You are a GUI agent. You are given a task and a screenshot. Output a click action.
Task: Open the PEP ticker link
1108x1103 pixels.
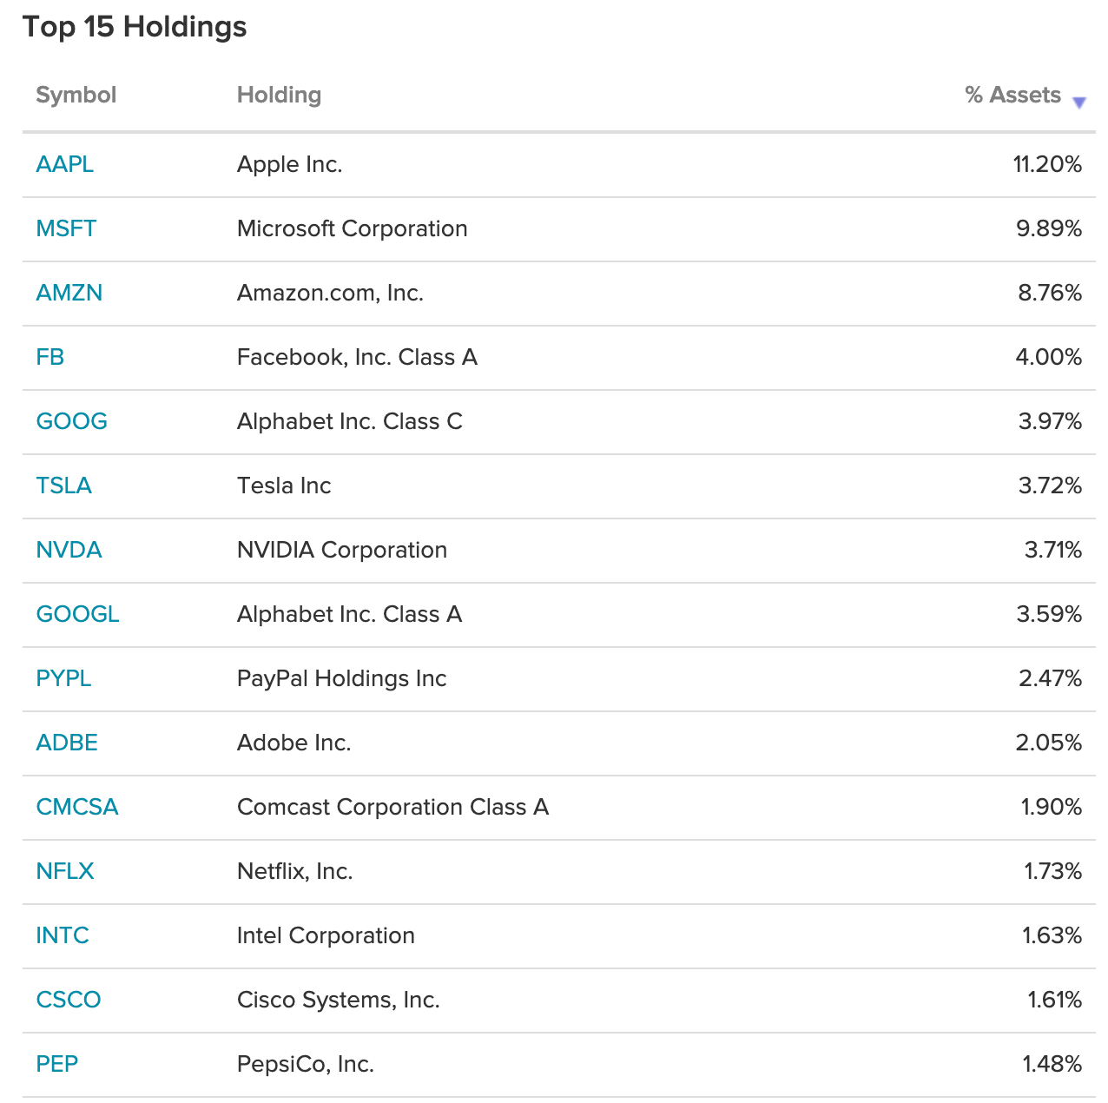pos(57,1064)
